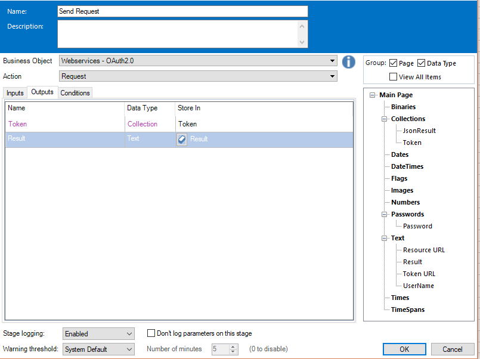Collapse the Collections tree node

384,119
